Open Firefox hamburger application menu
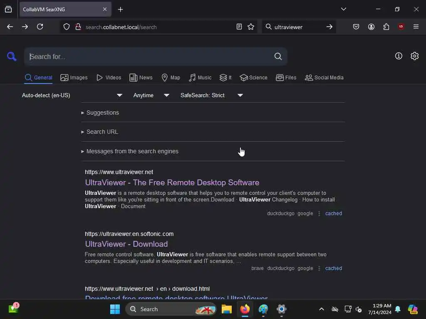 click(x=416, y=27)
